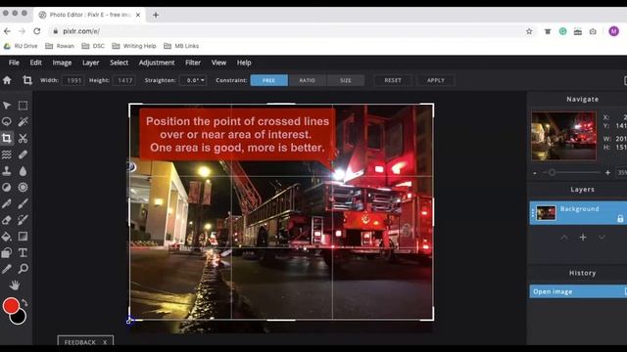This screenshot has width=627, height=352.
Task: Select the Marquee selection tool
Action: click(x=23, y=106)
